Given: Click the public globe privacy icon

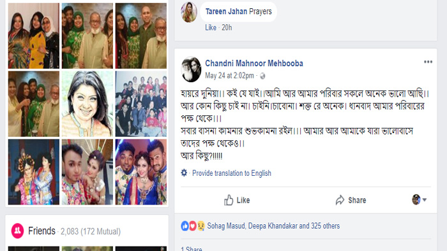Looking at the screenshot, I should [x=262, y=76].
